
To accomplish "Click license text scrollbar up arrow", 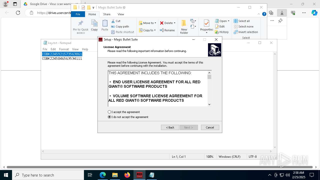I will [209, 73].
